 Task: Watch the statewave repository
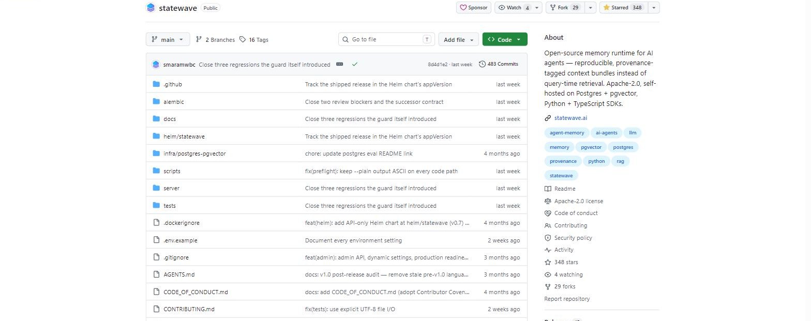pyautogui.click(x=514, y=8)
